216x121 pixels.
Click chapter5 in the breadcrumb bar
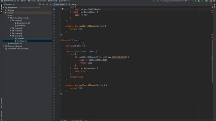click(52, 1)
